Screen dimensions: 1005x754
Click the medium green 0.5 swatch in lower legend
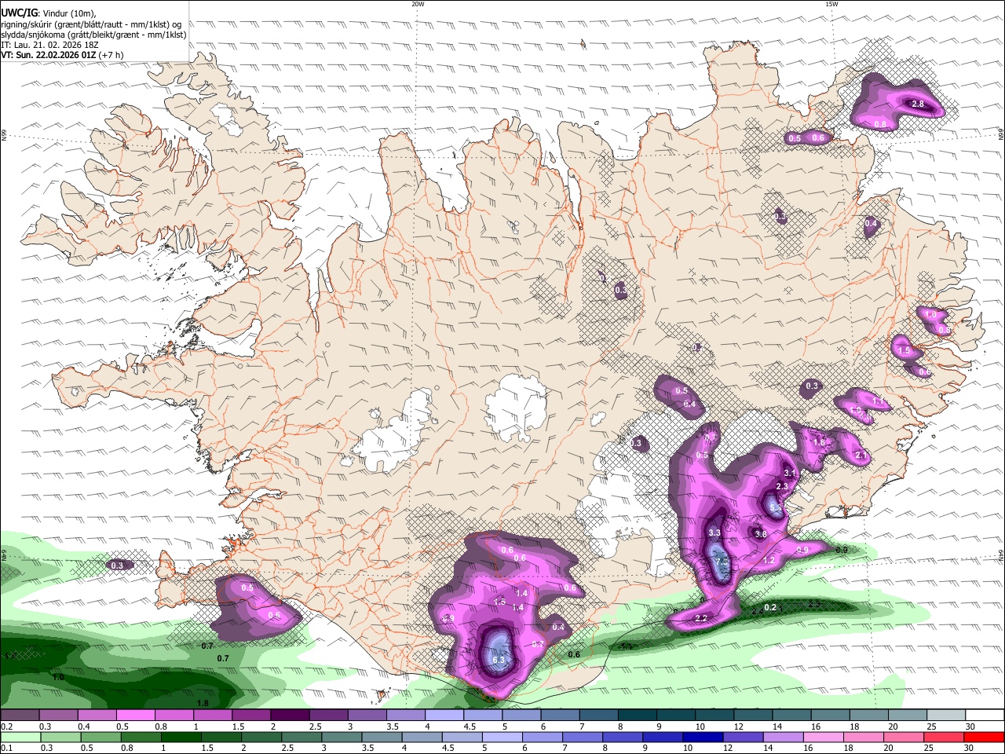[x=101, y=737]
